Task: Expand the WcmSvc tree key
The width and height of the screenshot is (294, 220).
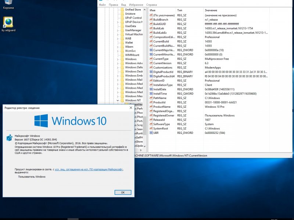Action: [118, 51]
